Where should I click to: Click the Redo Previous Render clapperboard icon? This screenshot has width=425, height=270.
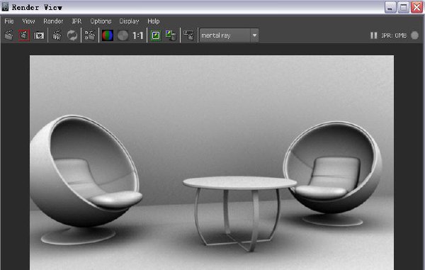[x=9, y=35]
